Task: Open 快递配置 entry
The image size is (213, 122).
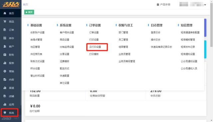Action: [65, 76]
